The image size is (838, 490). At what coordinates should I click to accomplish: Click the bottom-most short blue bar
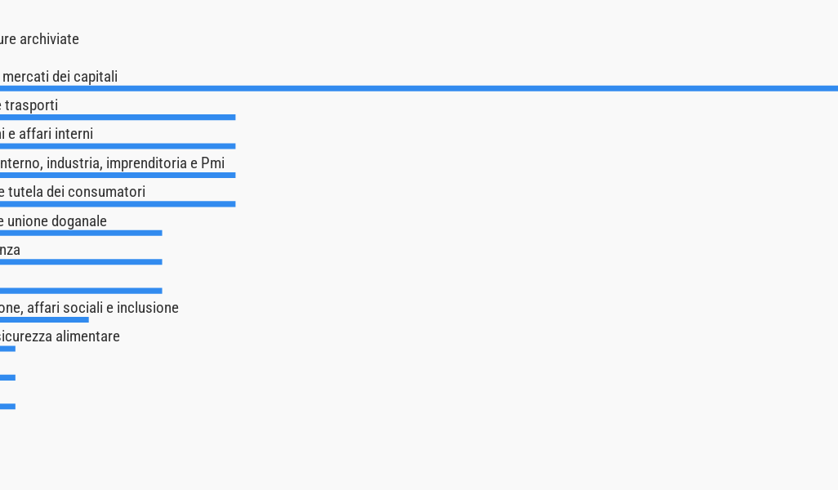pyautogui.click(x=7, y=406)
